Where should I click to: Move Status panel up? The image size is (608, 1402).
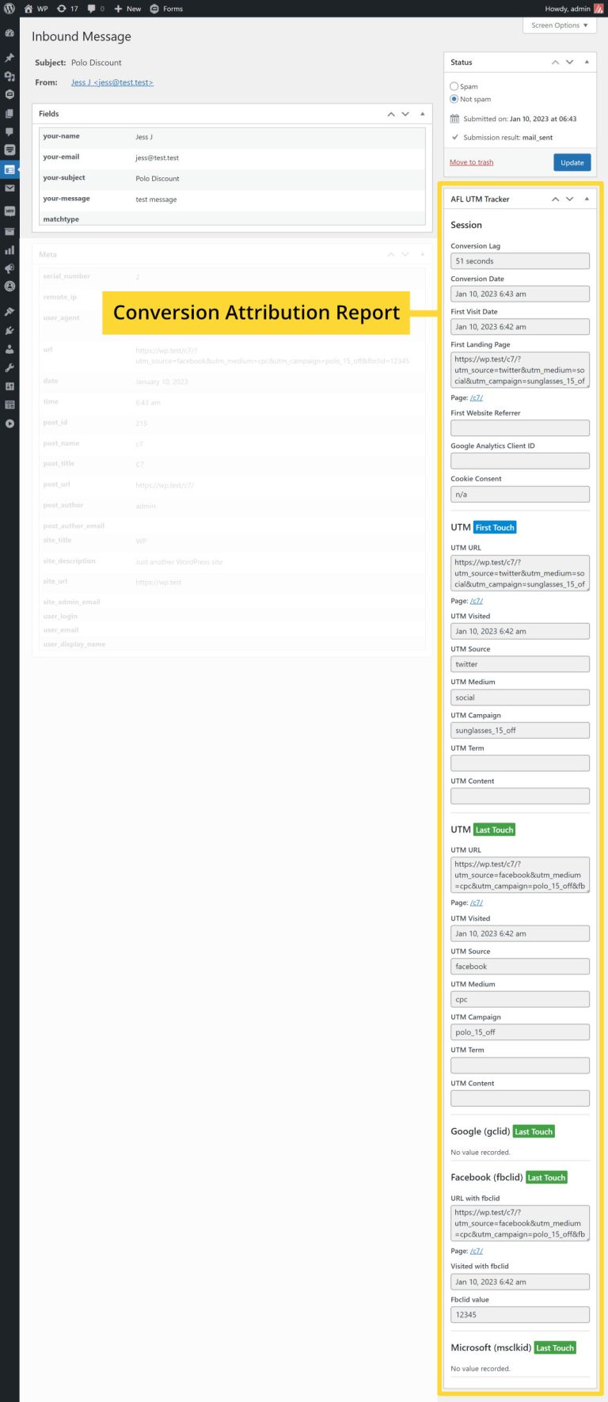[555, 63]
